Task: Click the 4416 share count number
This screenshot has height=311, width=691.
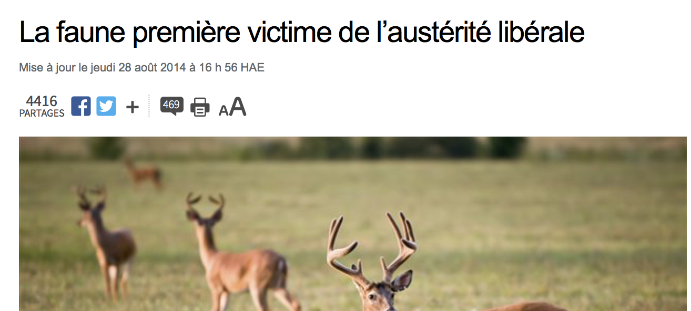Action: coord(42,101)
